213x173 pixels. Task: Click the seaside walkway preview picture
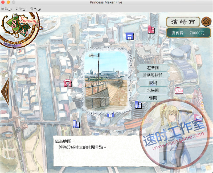click(x=106, y=81)
